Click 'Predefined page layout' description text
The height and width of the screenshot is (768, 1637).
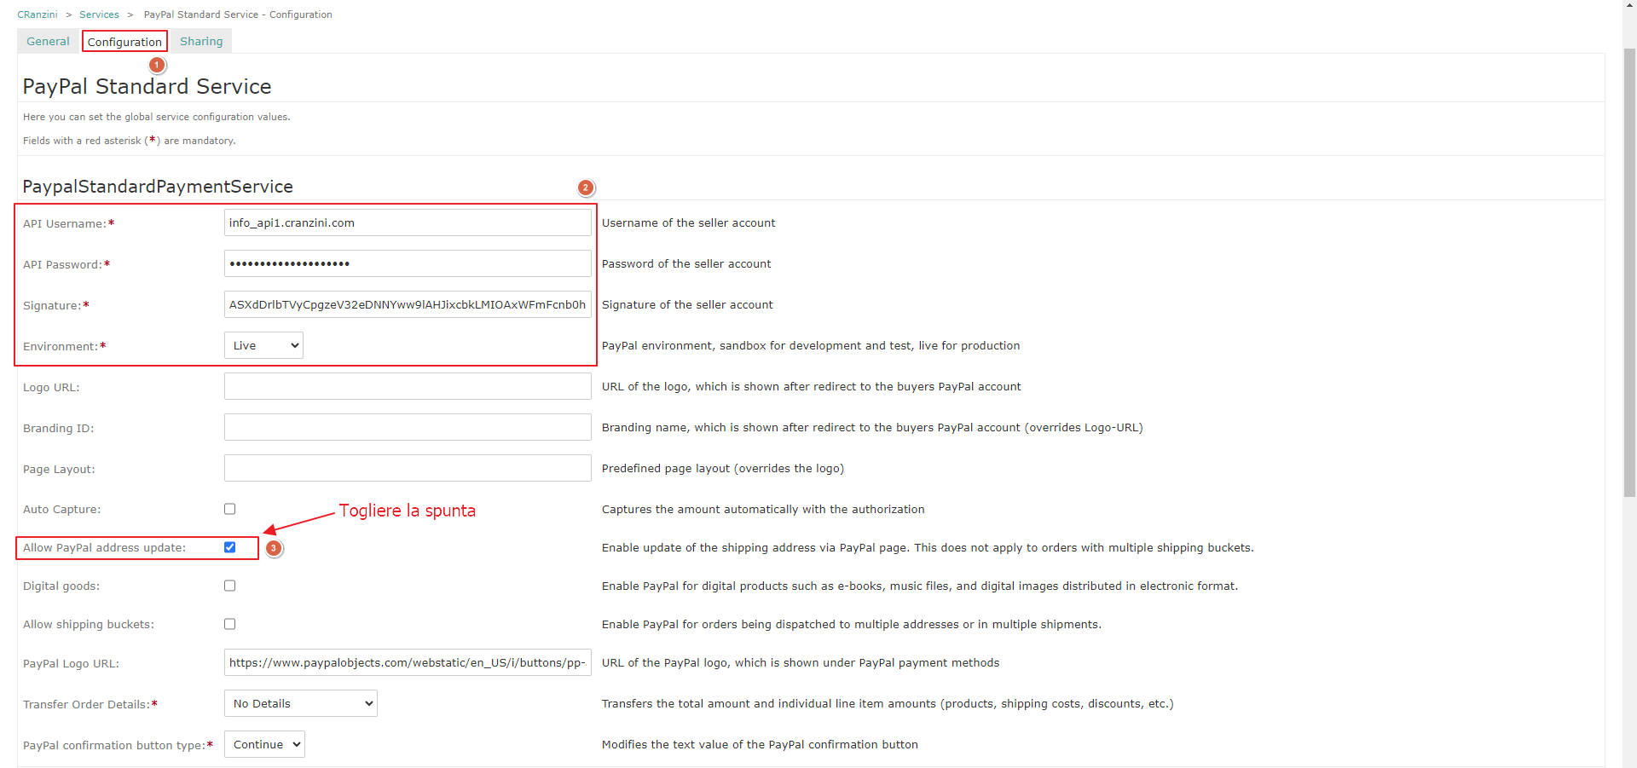pyautogui.click(x=723, y=468)
